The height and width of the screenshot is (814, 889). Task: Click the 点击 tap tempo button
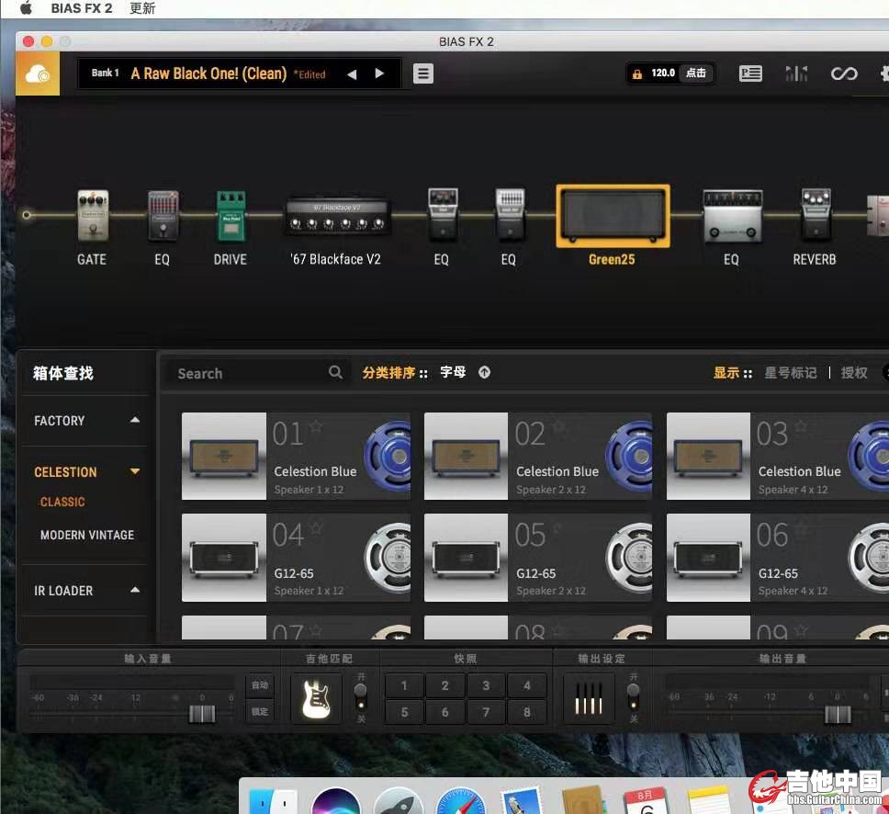pyautogui.click(x=696, y=73)
